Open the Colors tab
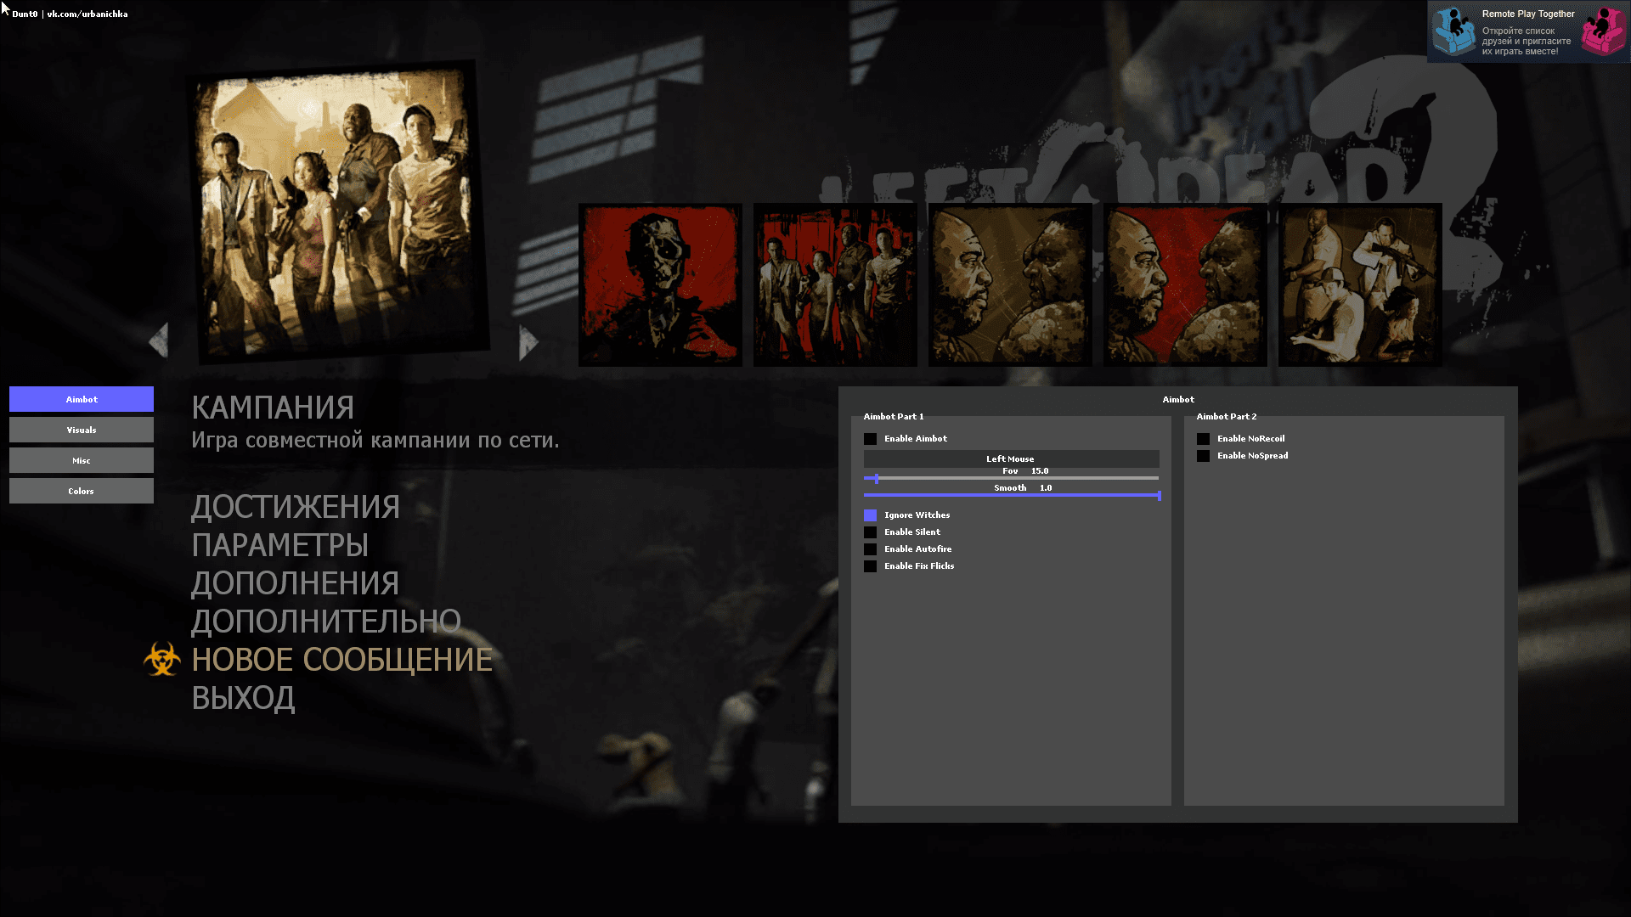Viewport: 1631px width, 917px height. [x=82, y=491]
